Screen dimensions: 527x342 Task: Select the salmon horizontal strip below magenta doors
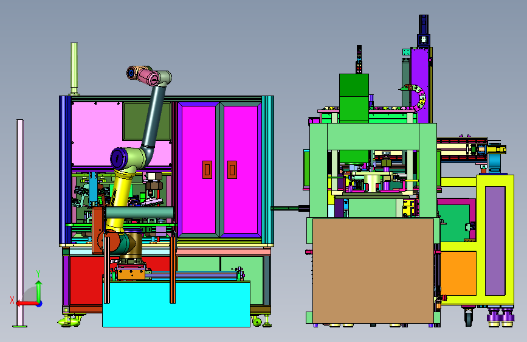coord(224,252)
